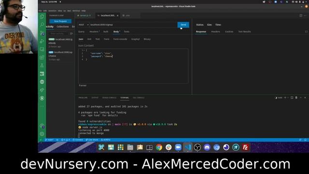Open Telegram from the dock

[236, 147]
